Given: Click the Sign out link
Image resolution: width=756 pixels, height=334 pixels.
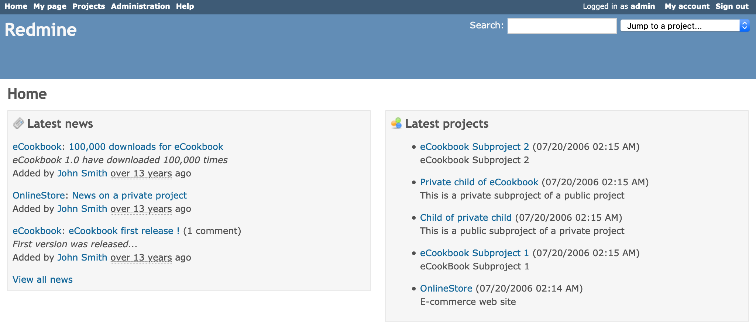Looking at the screenshot, I should tap(732, 6).
